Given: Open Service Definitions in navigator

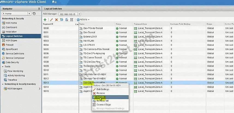Looking at the screenshot, I should click(x=15, y=53).
